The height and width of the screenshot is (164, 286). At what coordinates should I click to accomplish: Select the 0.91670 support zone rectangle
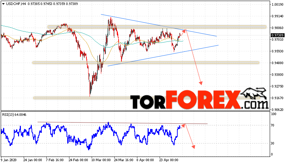pyautogui.click(x=147, y=98)
